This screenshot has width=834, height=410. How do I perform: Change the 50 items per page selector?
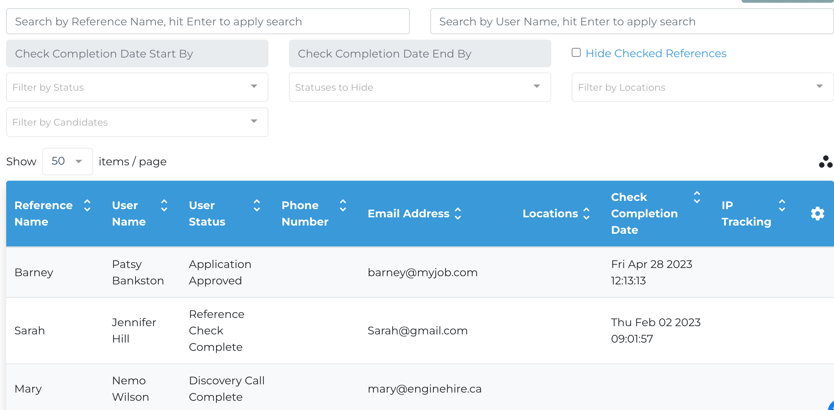pos(67,162)
